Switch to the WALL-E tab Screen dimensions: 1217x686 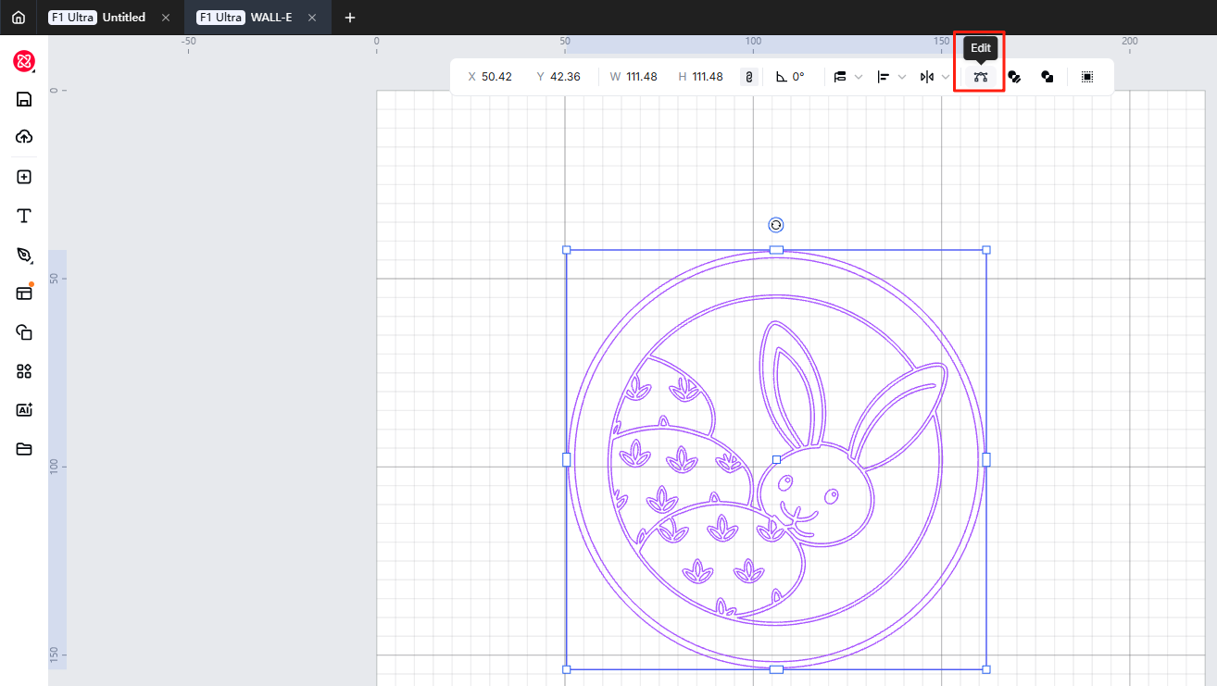pos(257,18)
